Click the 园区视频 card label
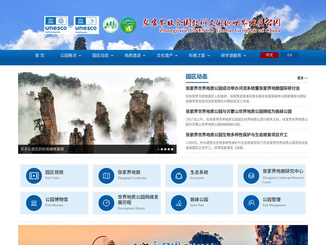Viewport: 326px width, 245px height. [54, 172]
